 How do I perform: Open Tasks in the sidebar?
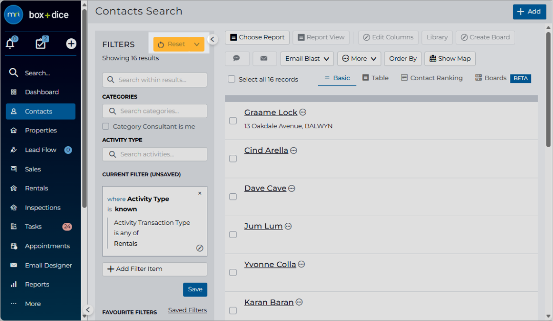click(40, 226)
